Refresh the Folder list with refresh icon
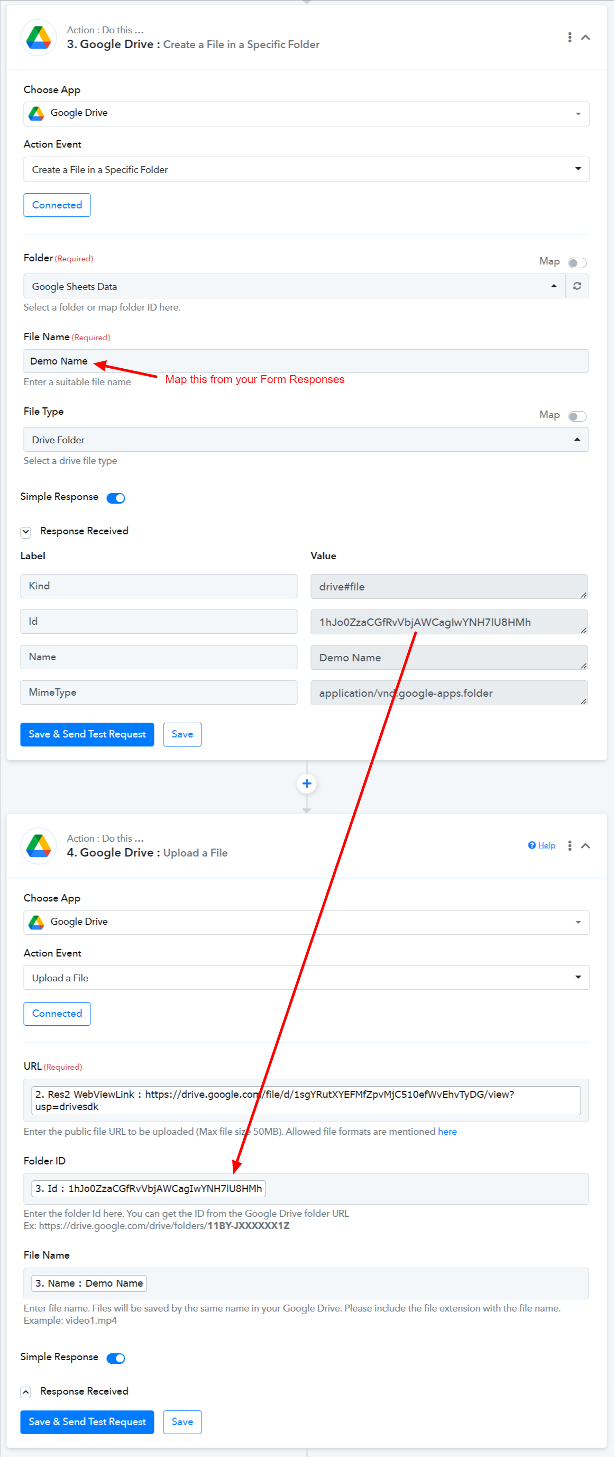Viewport: 614px width, 1457px height. (x=578, y=286)
